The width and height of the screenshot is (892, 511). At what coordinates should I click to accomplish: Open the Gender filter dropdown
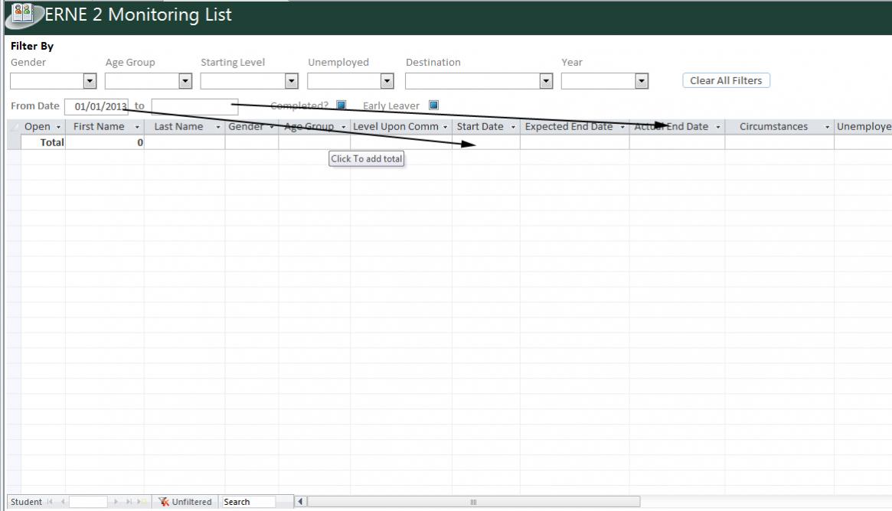coord(90,81)
